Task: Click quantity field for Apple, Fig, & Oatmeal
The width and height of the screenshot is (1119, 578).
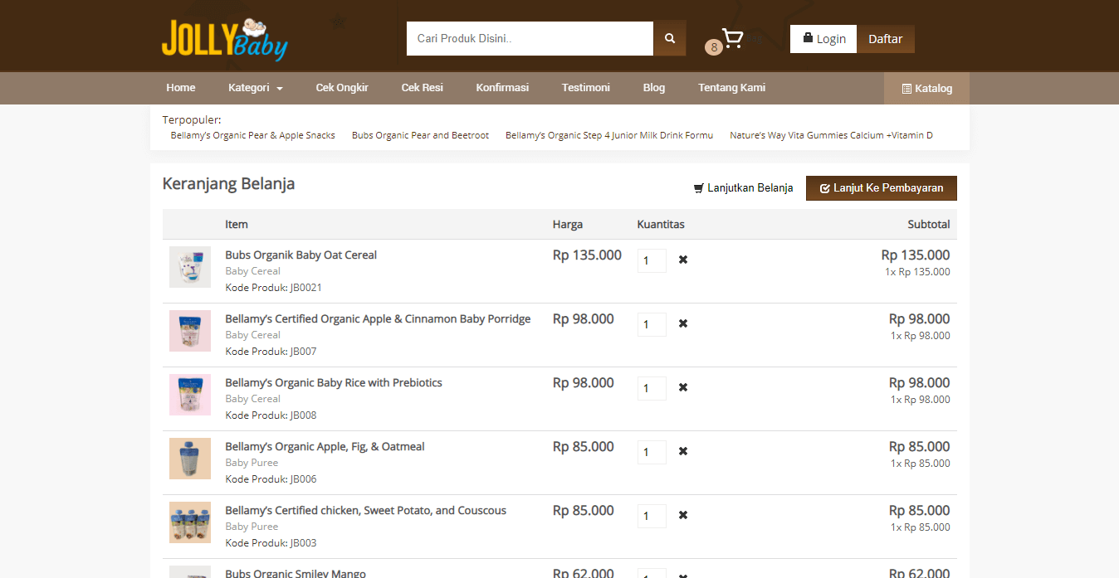Action: click(x=652, y=452)
